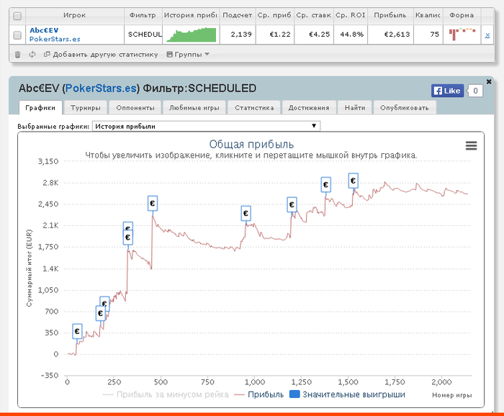Switch to the Графики tab
Viewport: 504px width, 416px height.
(40, 108)
